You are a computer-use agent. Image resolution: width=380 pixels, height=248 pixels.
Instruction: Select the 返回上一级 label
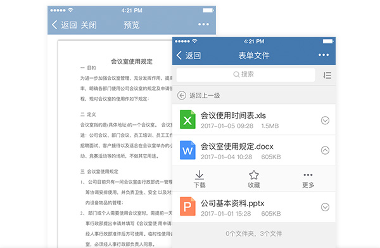click(205, 96)
